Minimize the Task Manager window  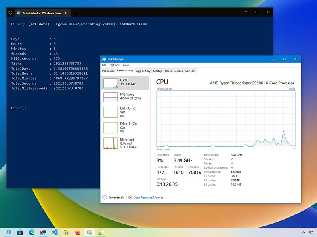pyautogui.click(x=274, y=59)
